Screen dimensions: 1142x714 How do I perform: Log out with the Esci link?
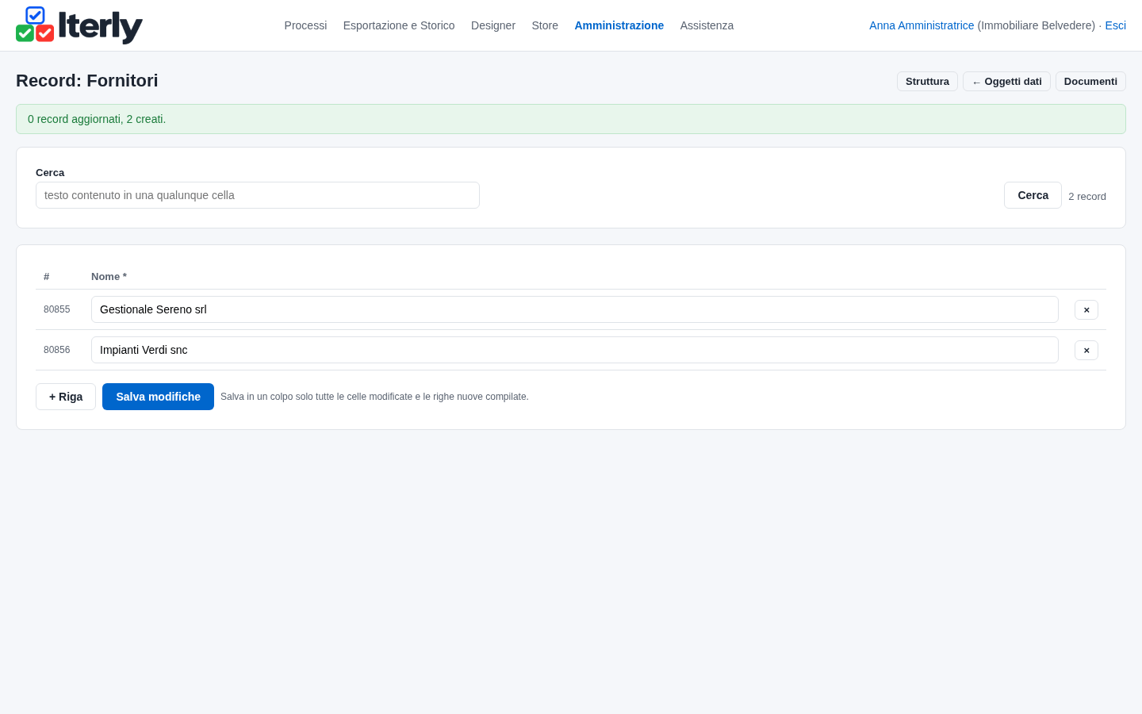(x=1115, y=25)
